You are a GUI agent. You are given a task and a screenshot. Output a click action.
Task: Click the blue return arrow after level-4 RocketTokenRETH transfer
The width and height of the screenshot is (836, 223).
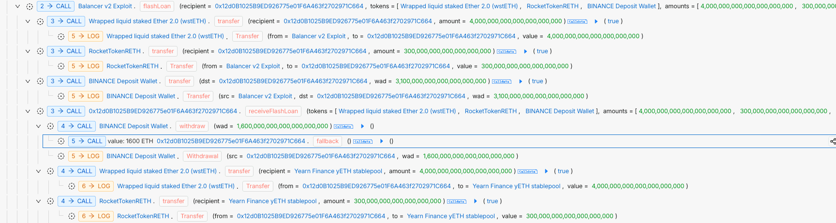476,201
